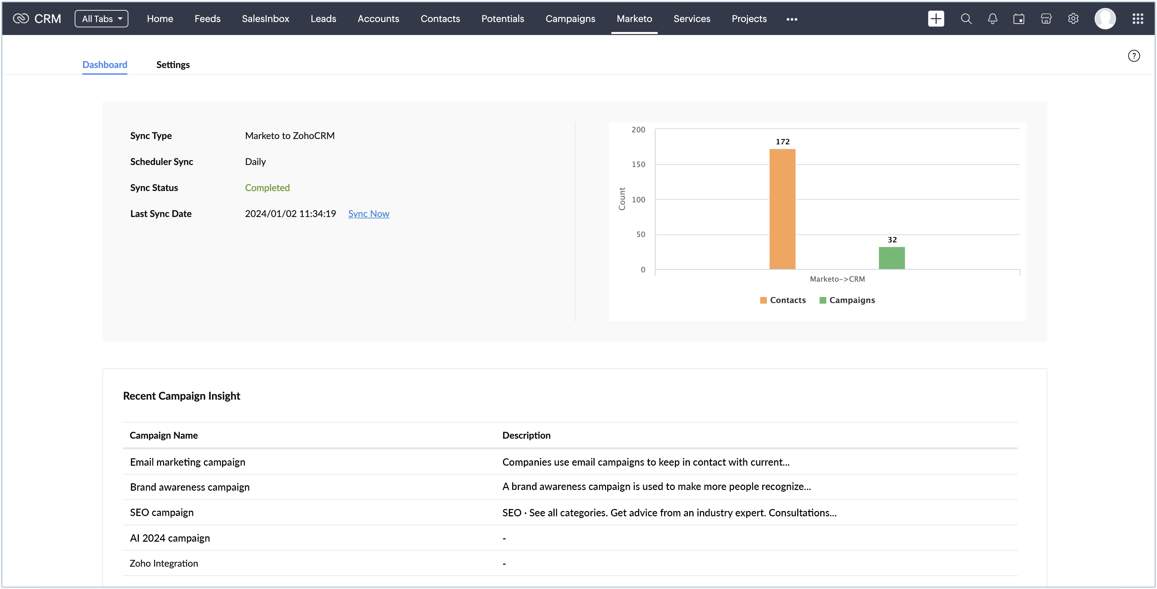Viewport: 1157px width, 589px height.
Task: Open the Campaigns module tab
Action: (570, 19)
